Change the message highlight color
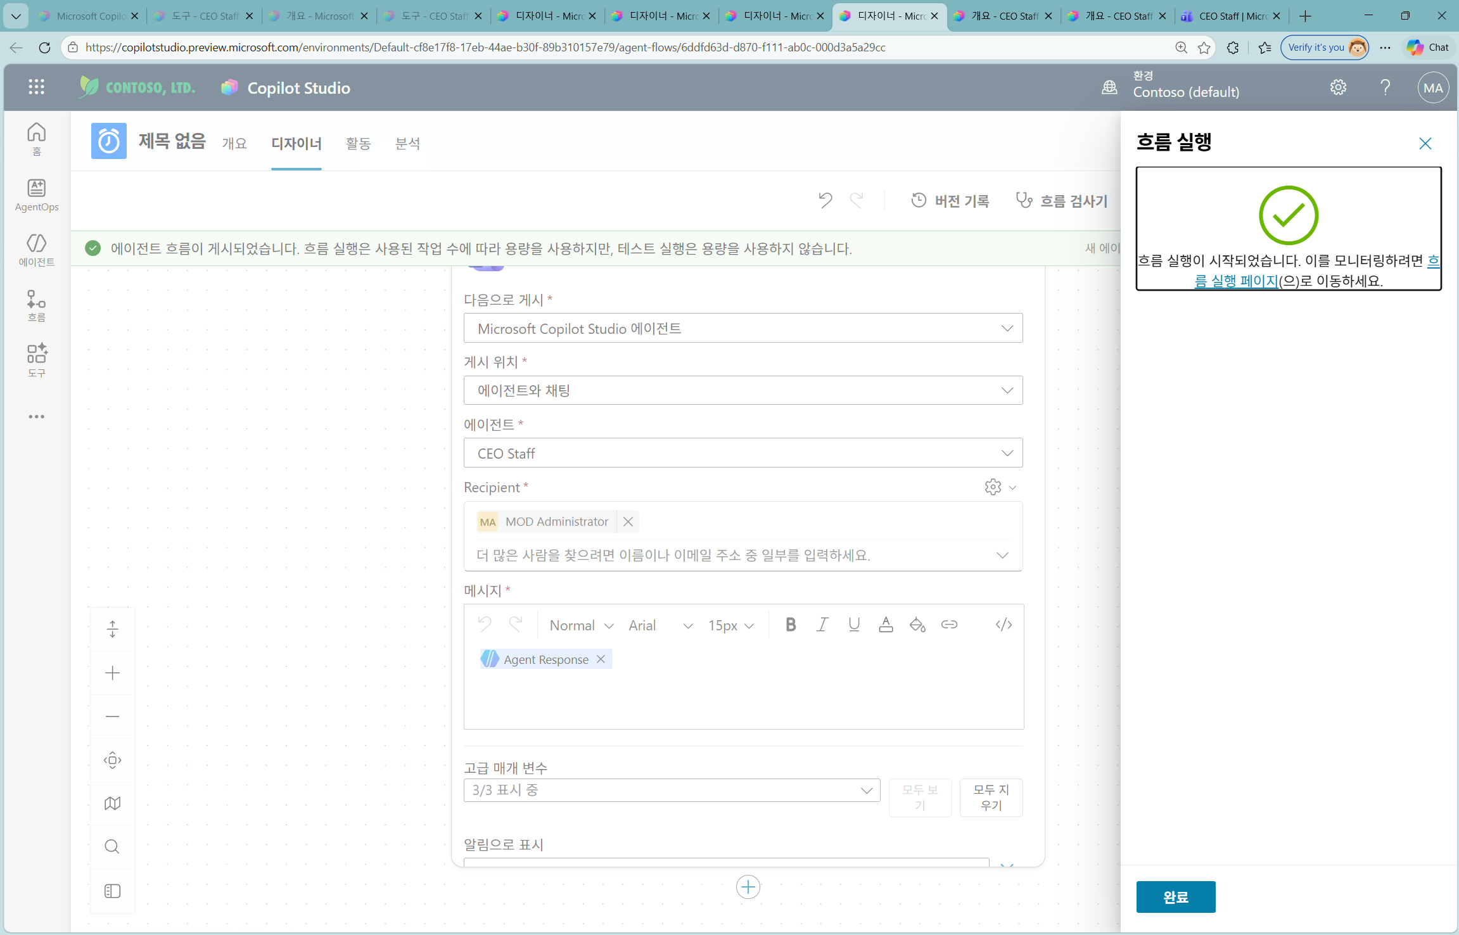1459x935 pixels. click(917, 625)
